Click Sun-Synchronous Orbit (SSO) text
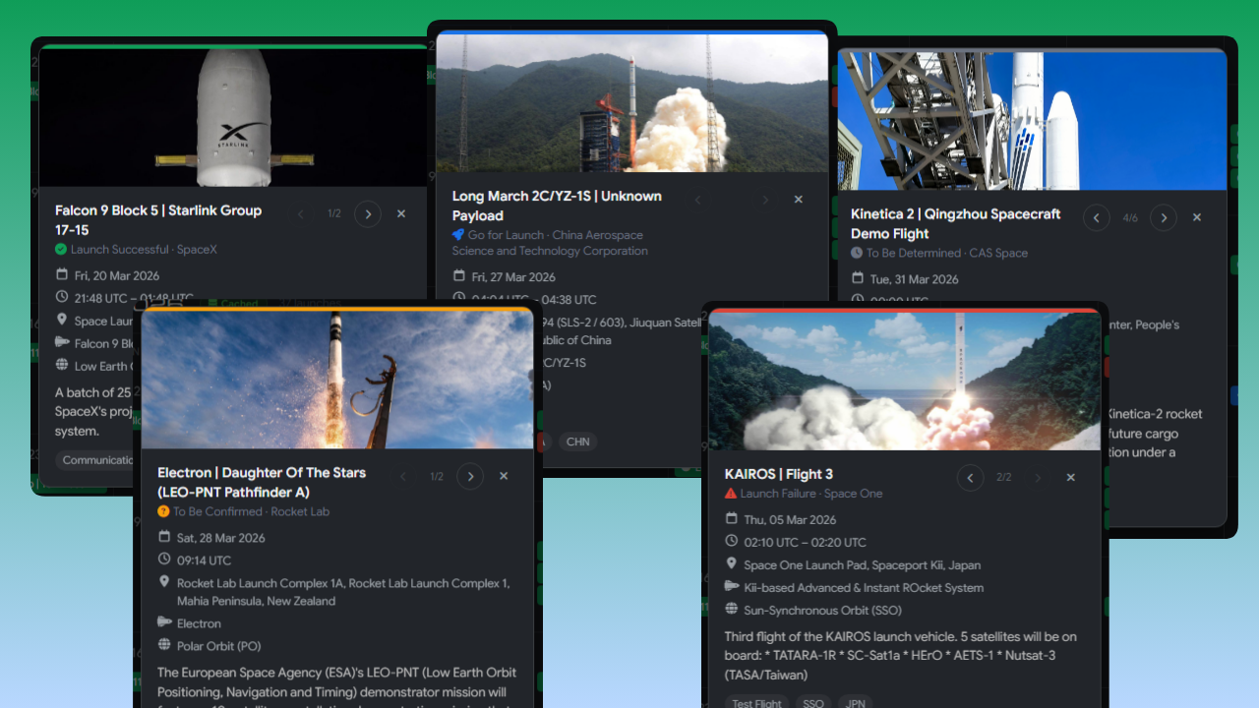The width and height of the screenshot is (1259, 708). (823, 611)
